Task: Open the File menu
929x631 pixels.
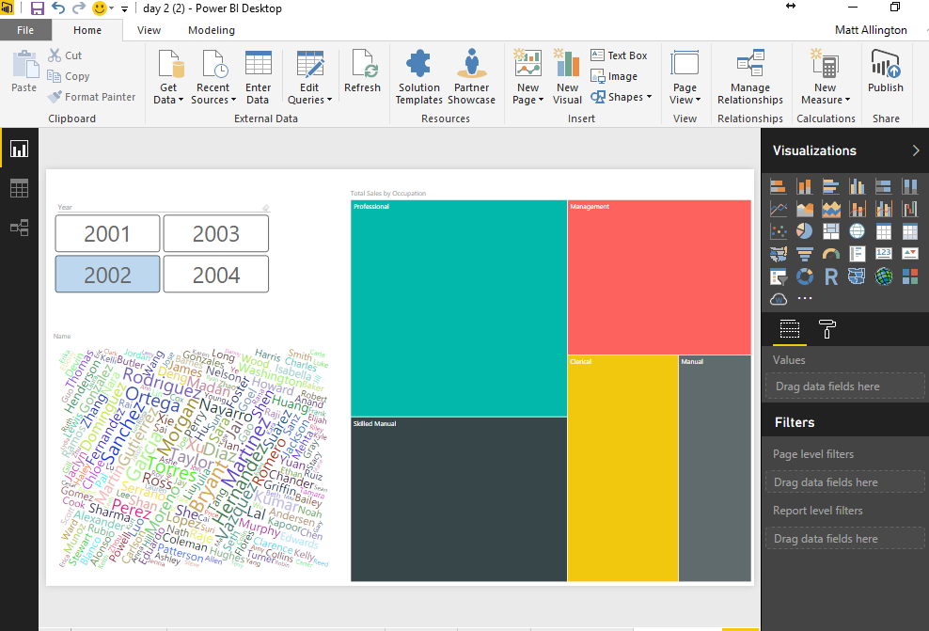Action: pos(25,30)
